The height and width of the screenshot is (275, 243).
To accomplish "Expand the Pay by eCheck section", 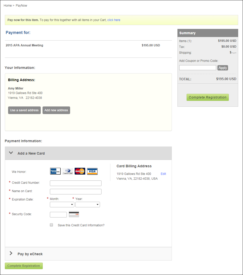I will (x=11, y=253).
